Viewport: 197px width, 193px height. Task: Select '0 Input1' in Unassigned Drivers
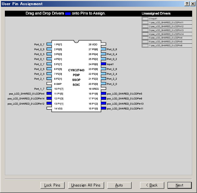tap(167, 18)
